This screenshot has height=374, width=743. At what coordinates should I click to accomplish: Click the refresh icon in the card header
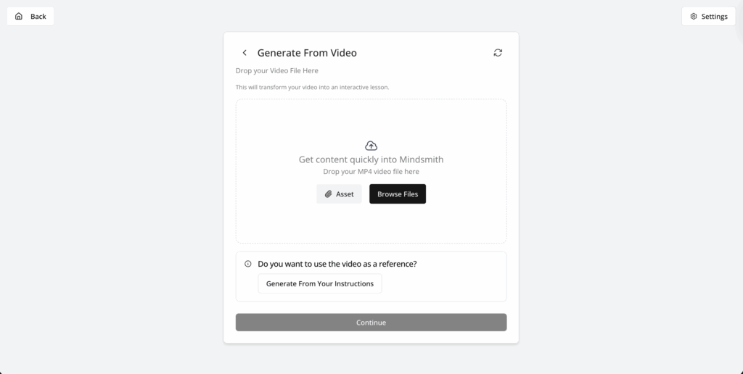point(498,53)
